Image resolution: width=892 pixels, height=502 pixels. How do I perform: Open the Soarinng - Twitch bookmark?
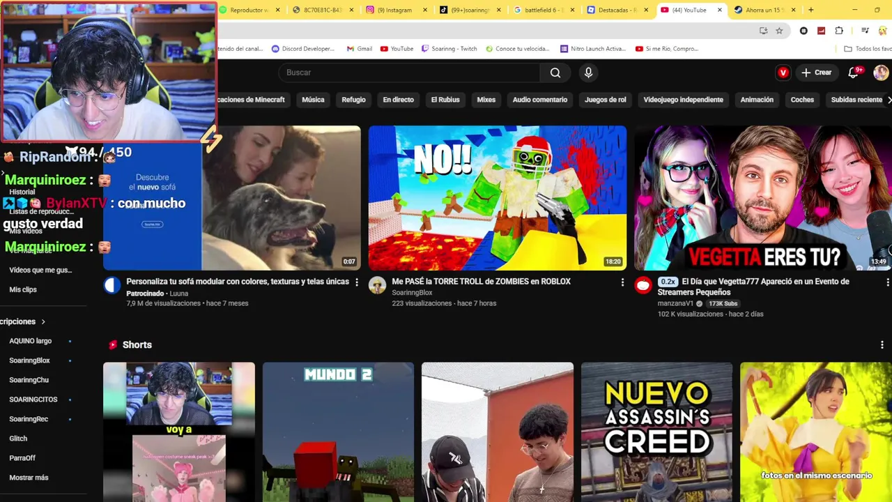449,49
